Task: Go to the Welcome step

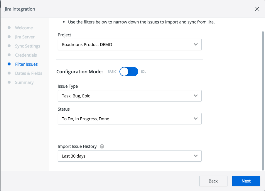Action: coord(24,28)
